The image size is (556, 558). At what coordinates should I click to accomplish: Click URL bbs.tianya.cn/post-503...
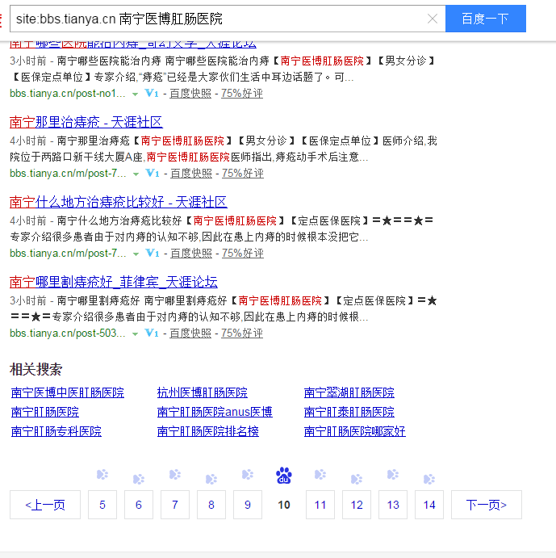point(68,333)
